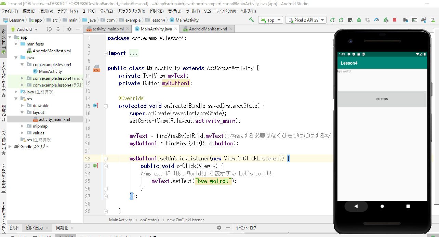This screenshot has height=237, width=439.
Task: Click the rerun app toolbar icon
Action: tap(332, 20)
